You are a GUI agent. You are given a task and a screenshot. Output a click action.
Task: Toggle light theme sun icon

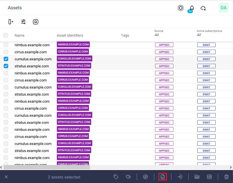(x=181, y=8)
